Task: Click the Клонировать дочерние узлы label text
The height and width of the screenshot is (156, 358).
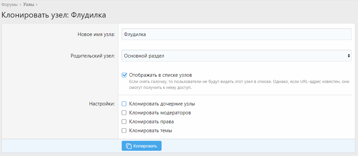Action: pyautogui.click(x=162, y=104)
